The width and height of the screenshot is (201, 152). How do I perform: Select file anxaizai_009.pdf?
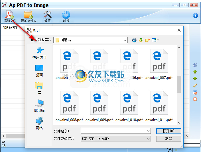click(99, 106)
